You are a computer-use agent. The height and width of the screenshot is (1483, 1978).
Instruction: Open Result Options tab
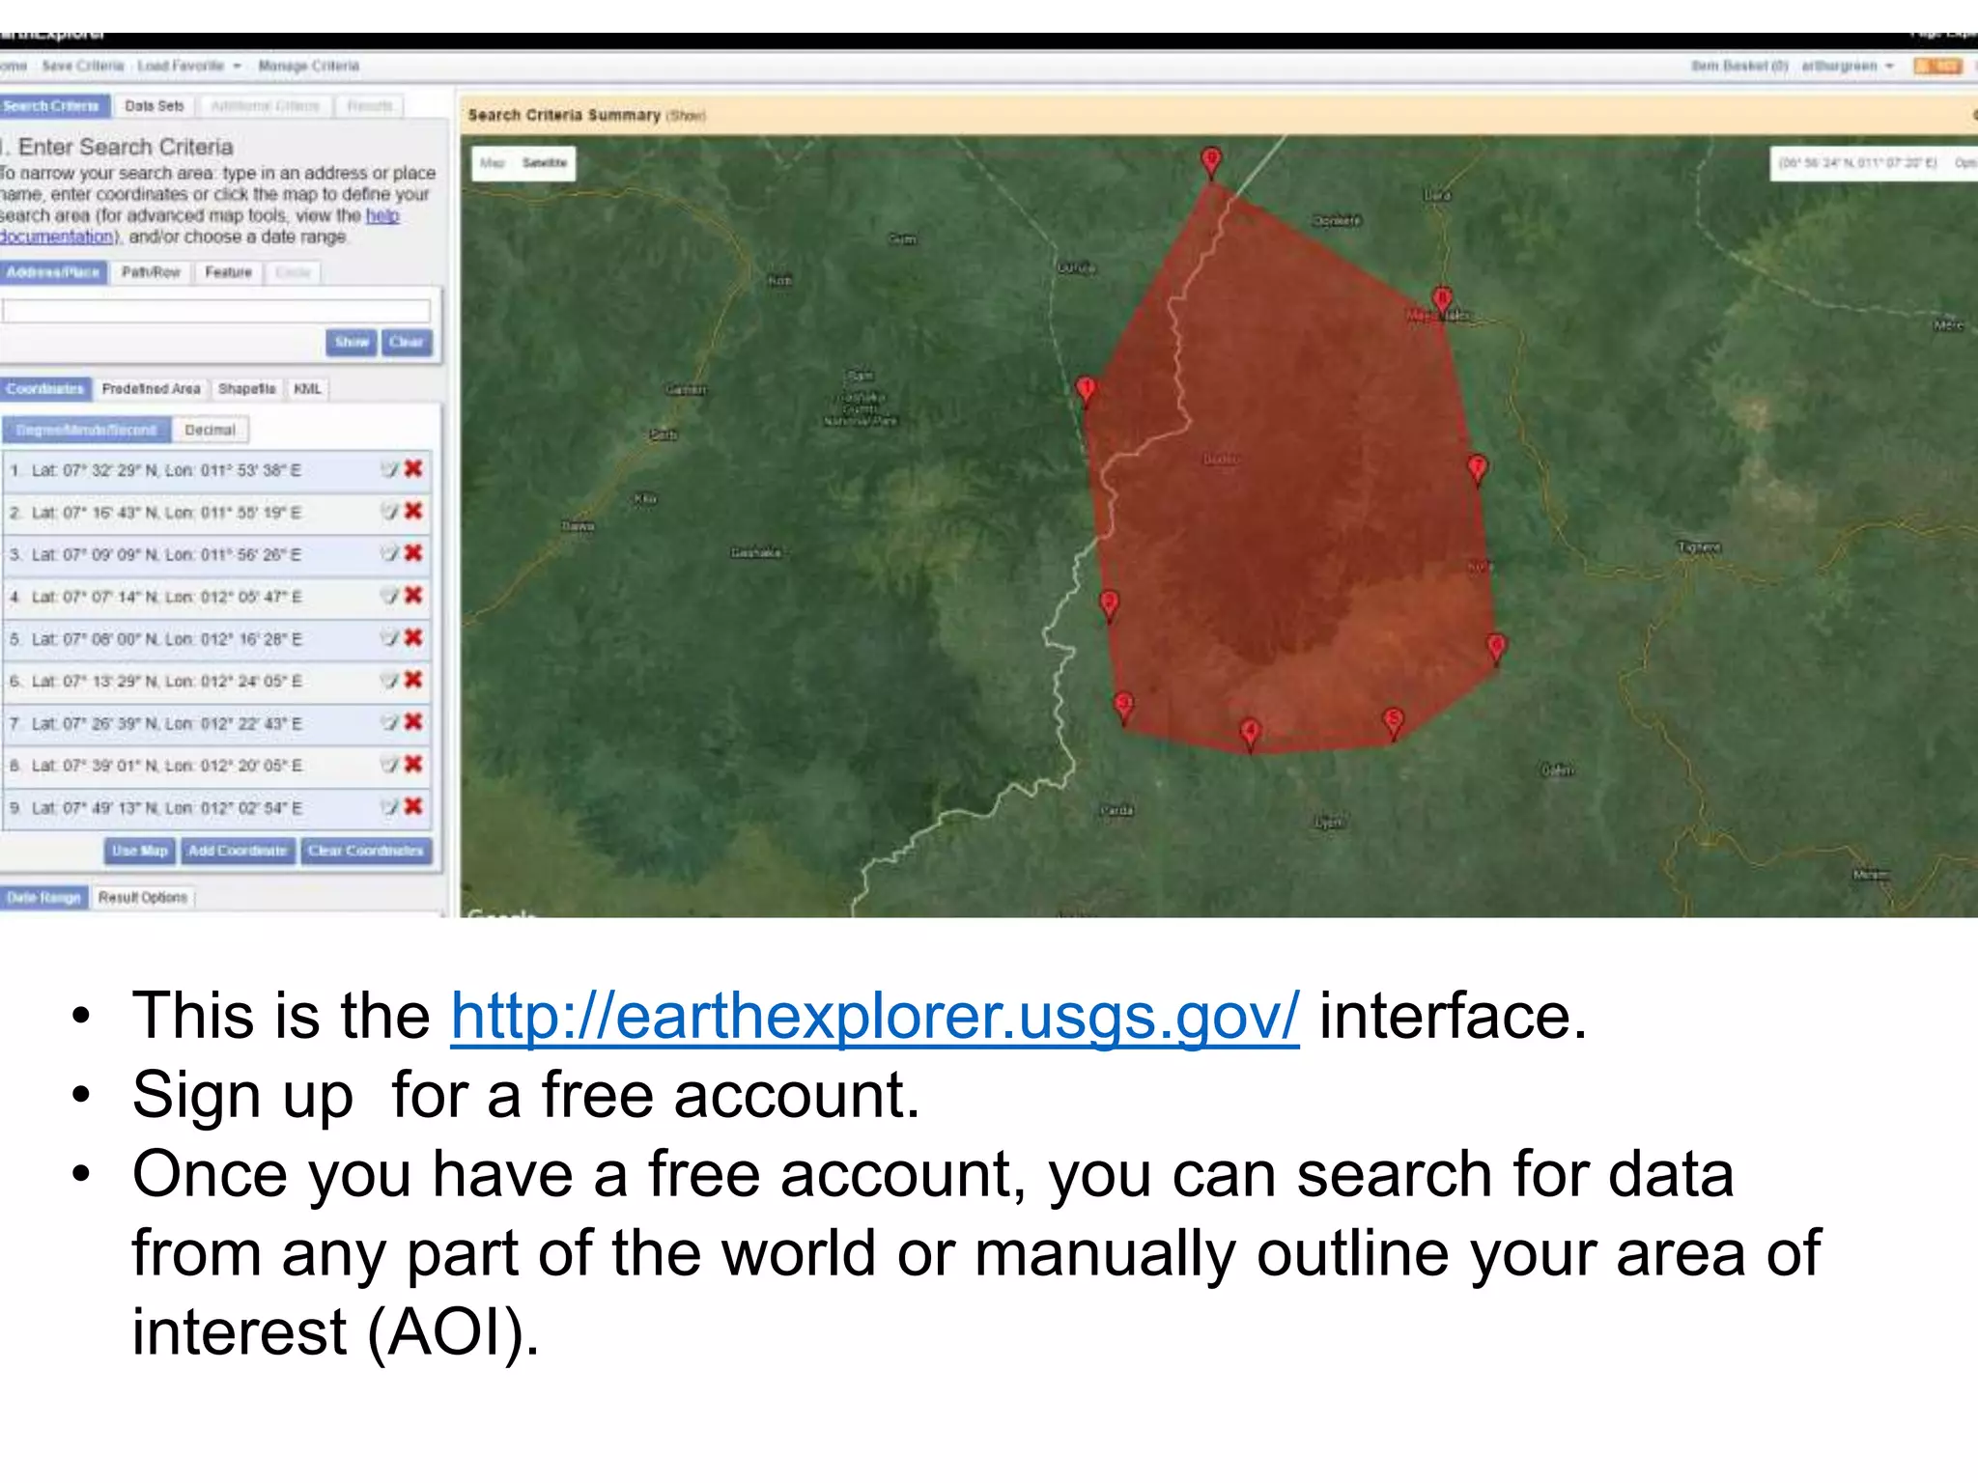point(143,898)
